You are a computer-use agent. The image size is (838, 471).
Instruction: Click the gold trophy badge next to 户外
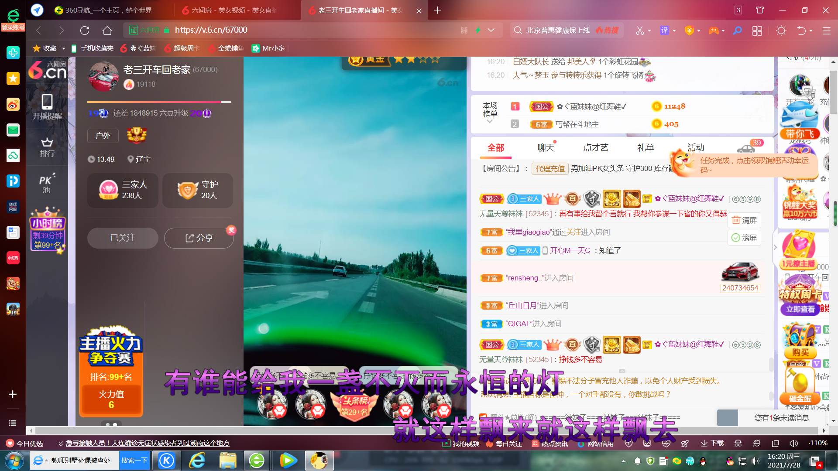click(x=137, y=135)
